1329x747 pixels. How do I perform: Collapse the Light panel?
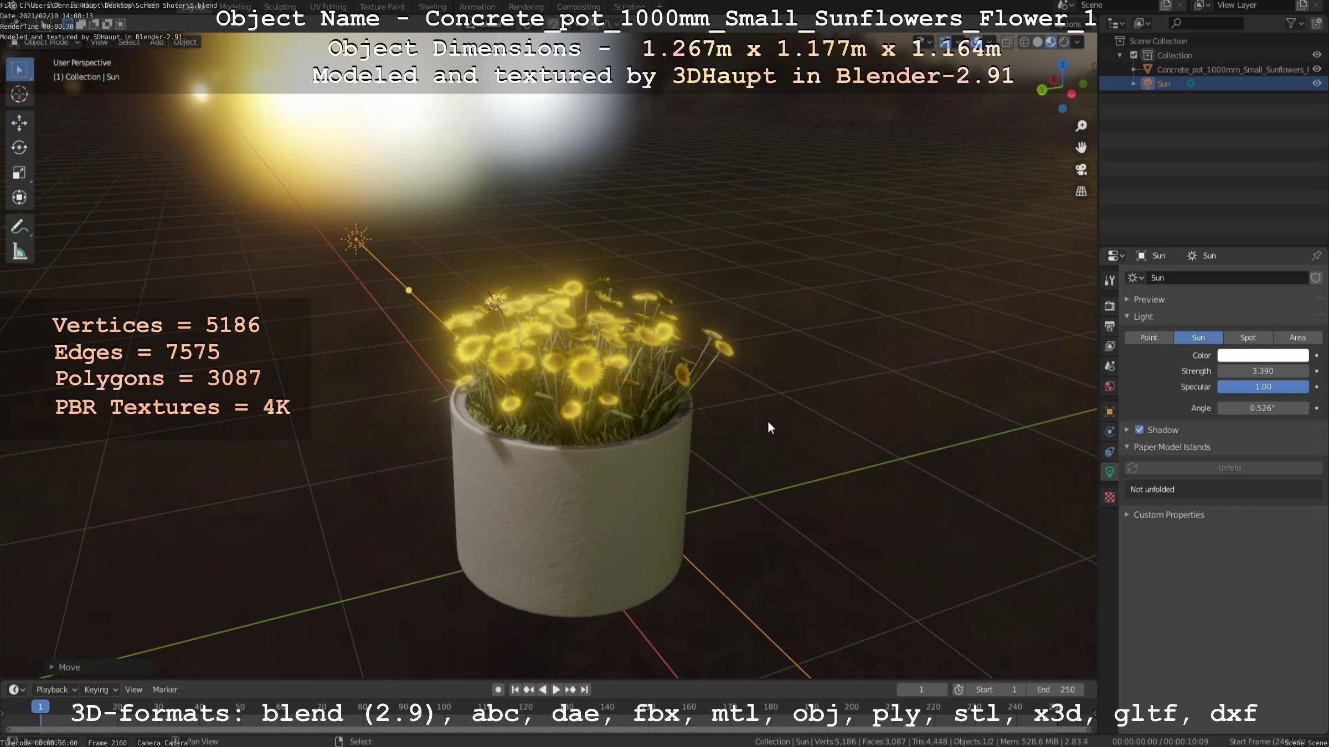point(1143,317)
